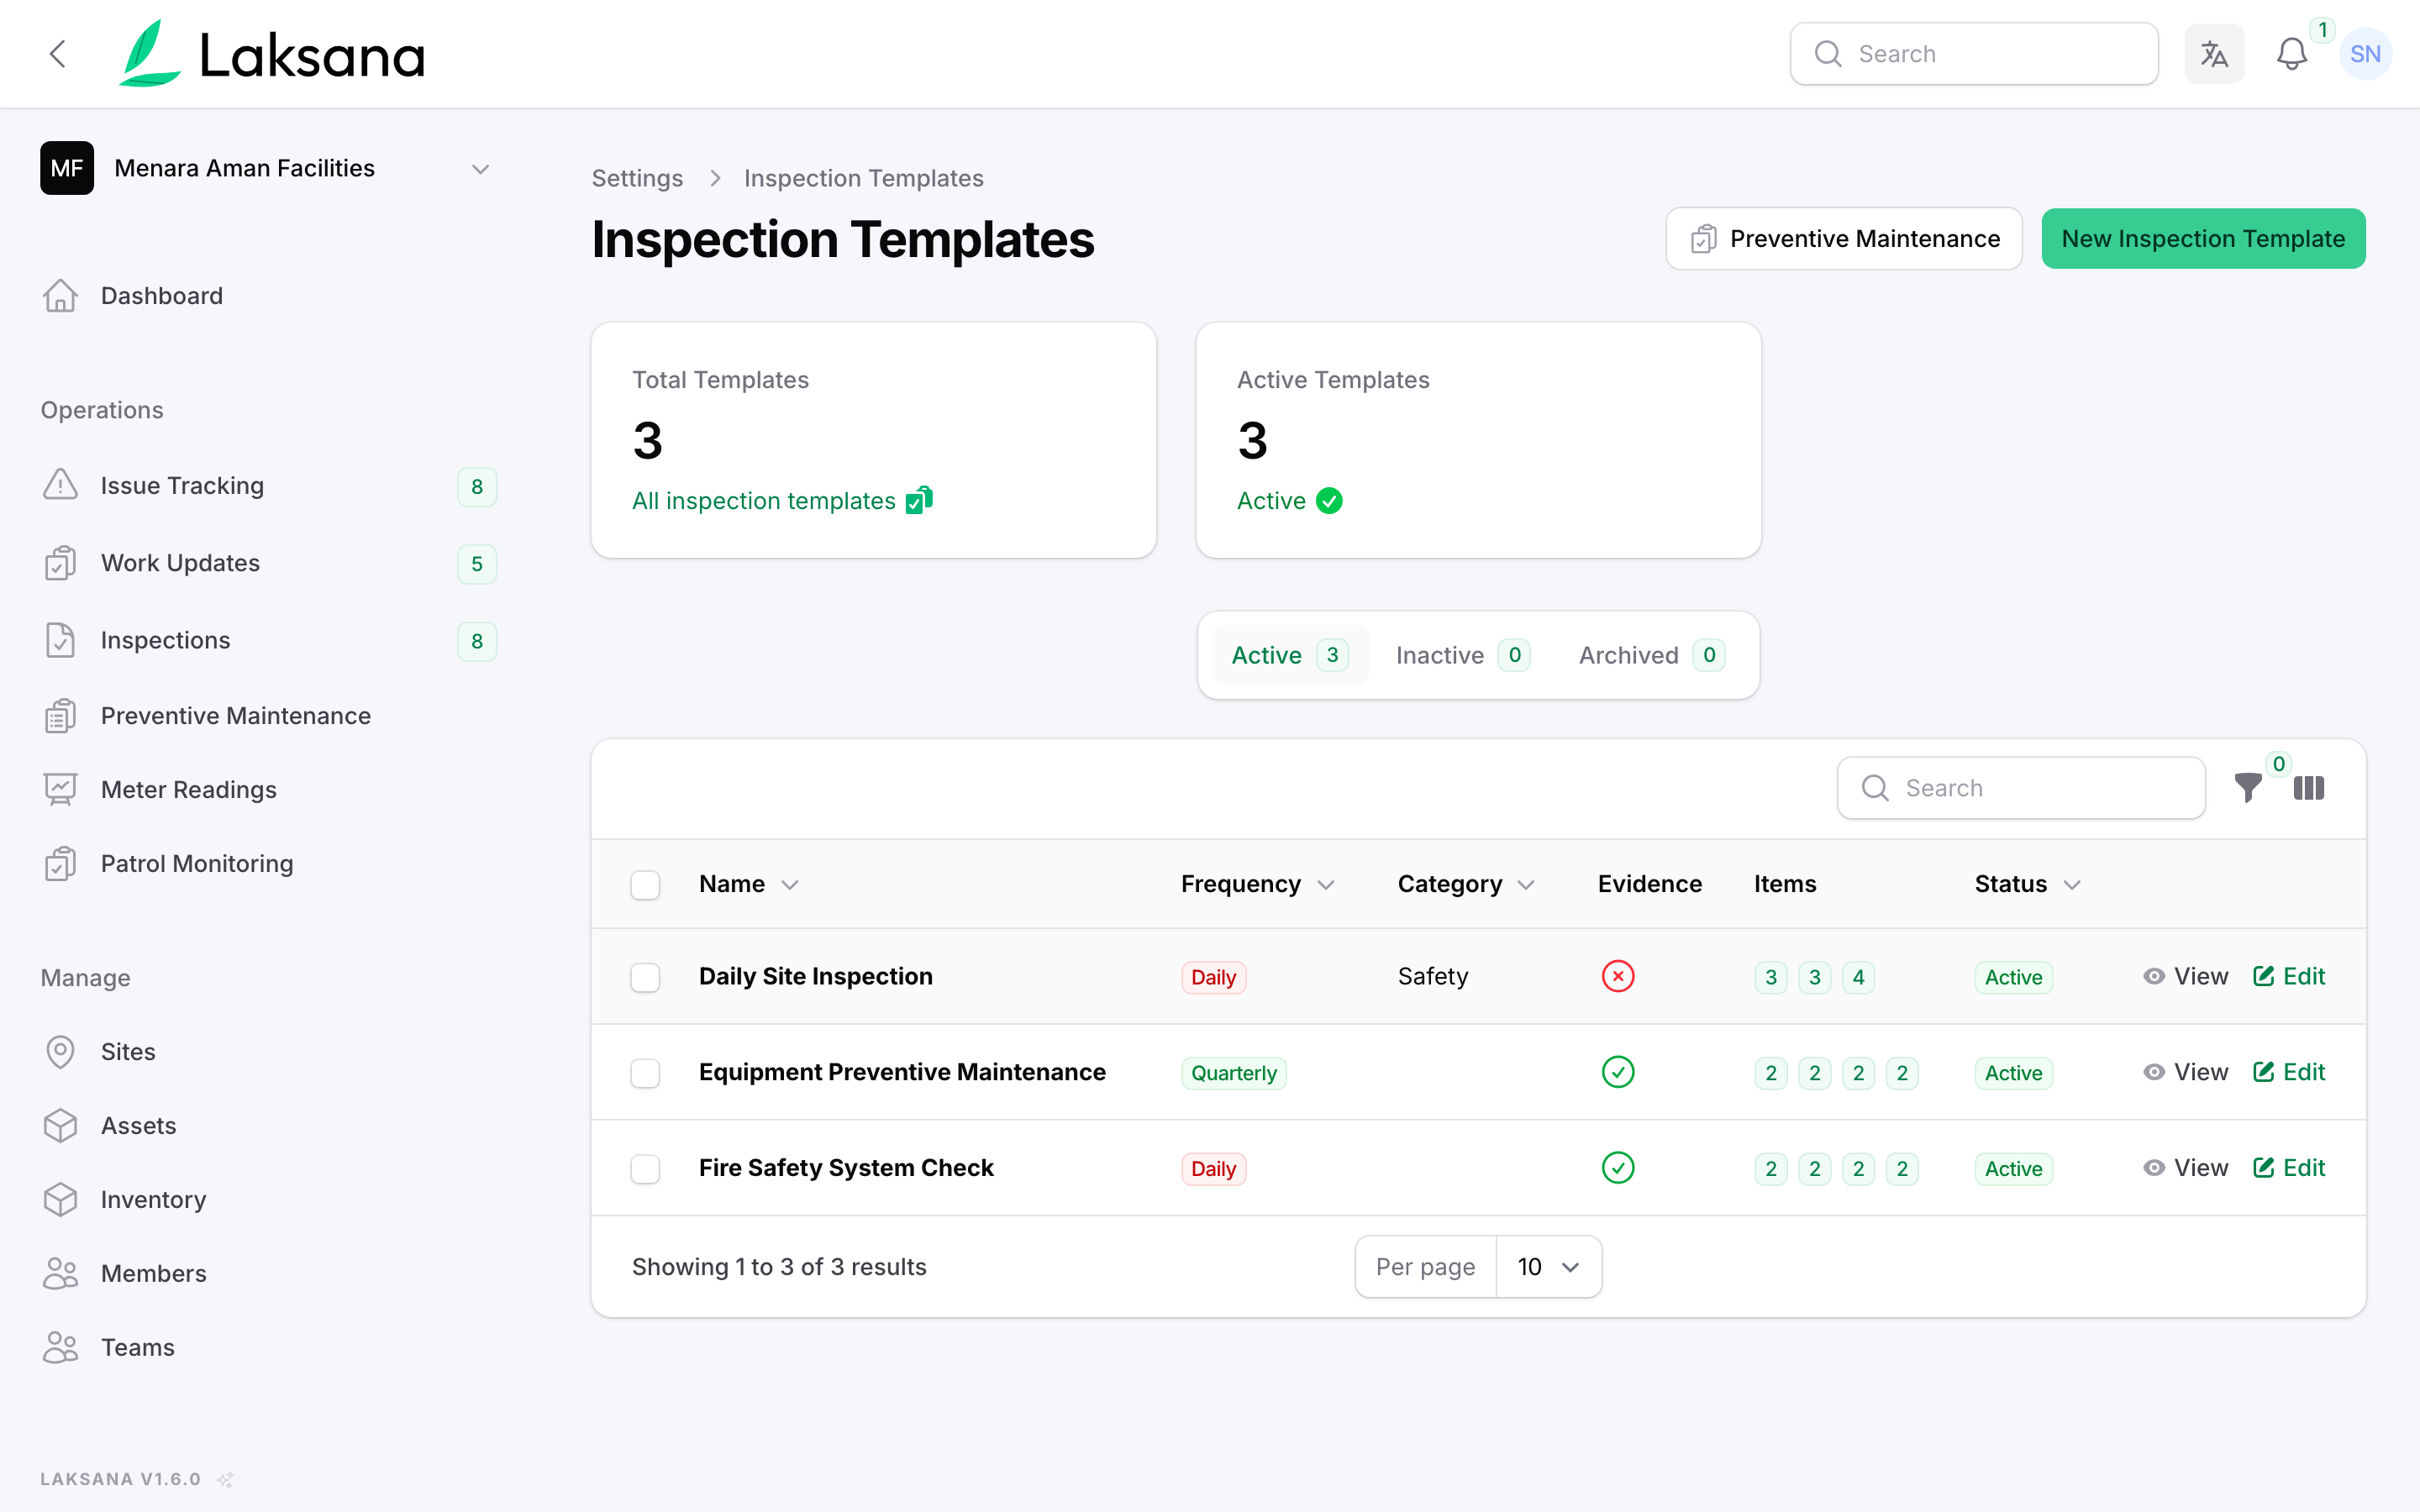This screenshot has width=2420, height=1512.
Task: Edit the Daily Site Inspection template
Action: (x=2289, y=976)
